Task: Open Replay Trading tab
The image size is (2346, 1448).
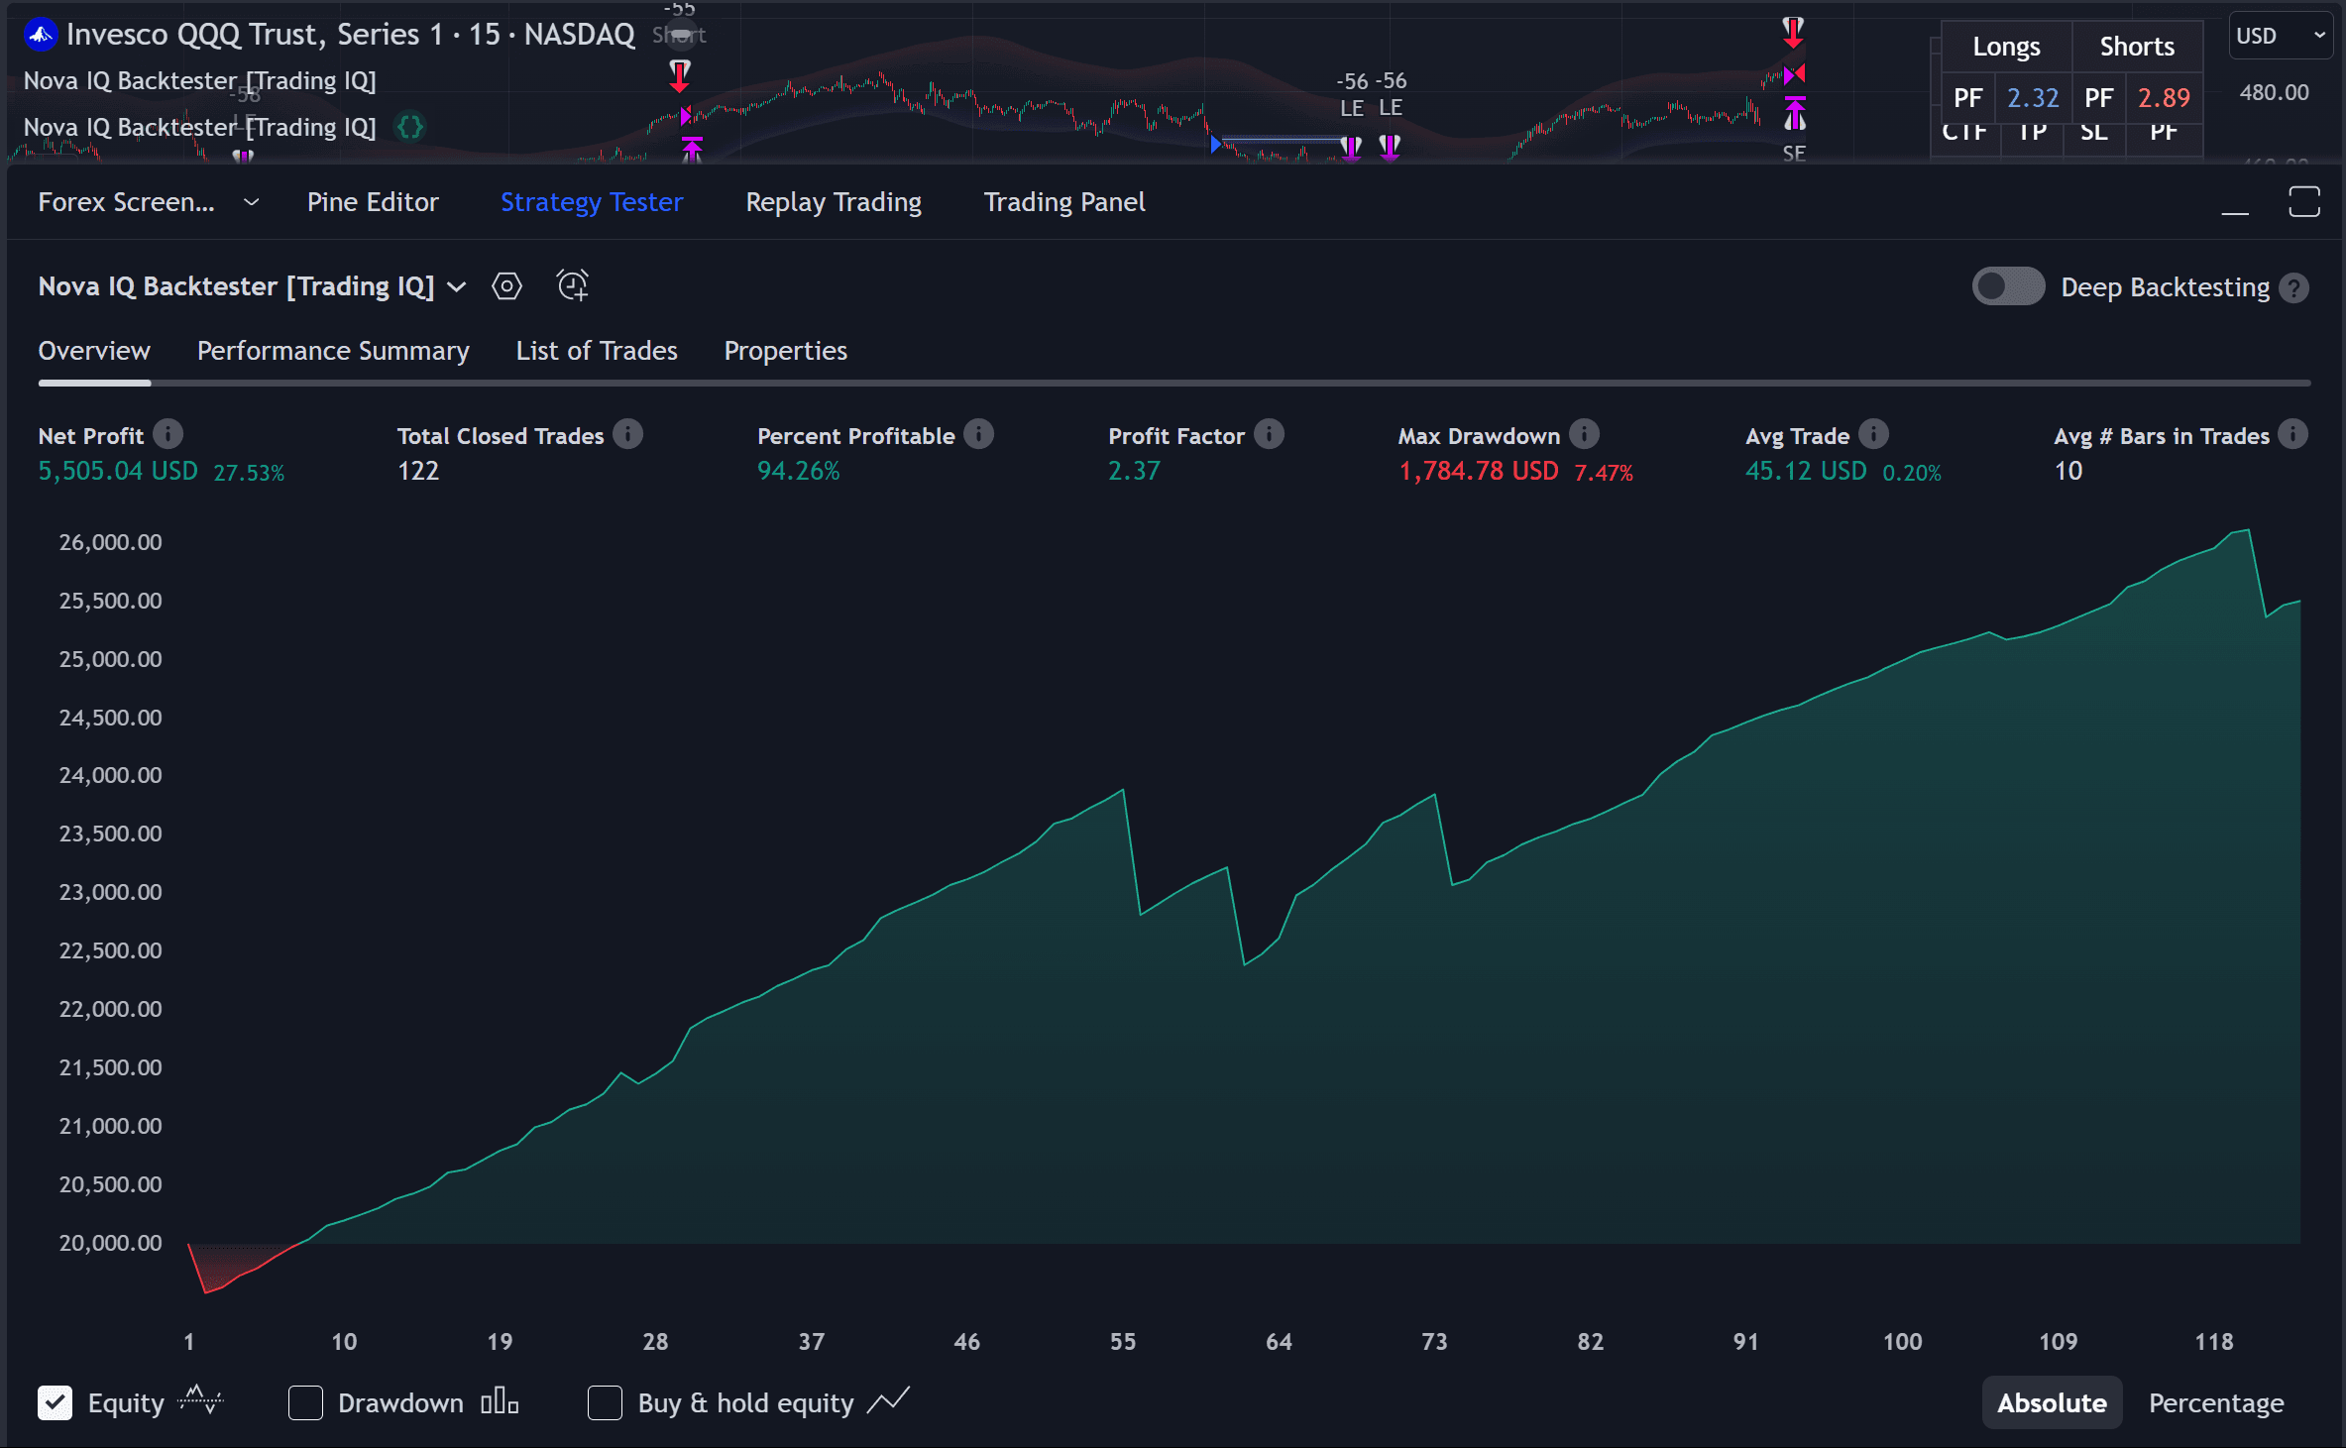Action: point(834,202)
